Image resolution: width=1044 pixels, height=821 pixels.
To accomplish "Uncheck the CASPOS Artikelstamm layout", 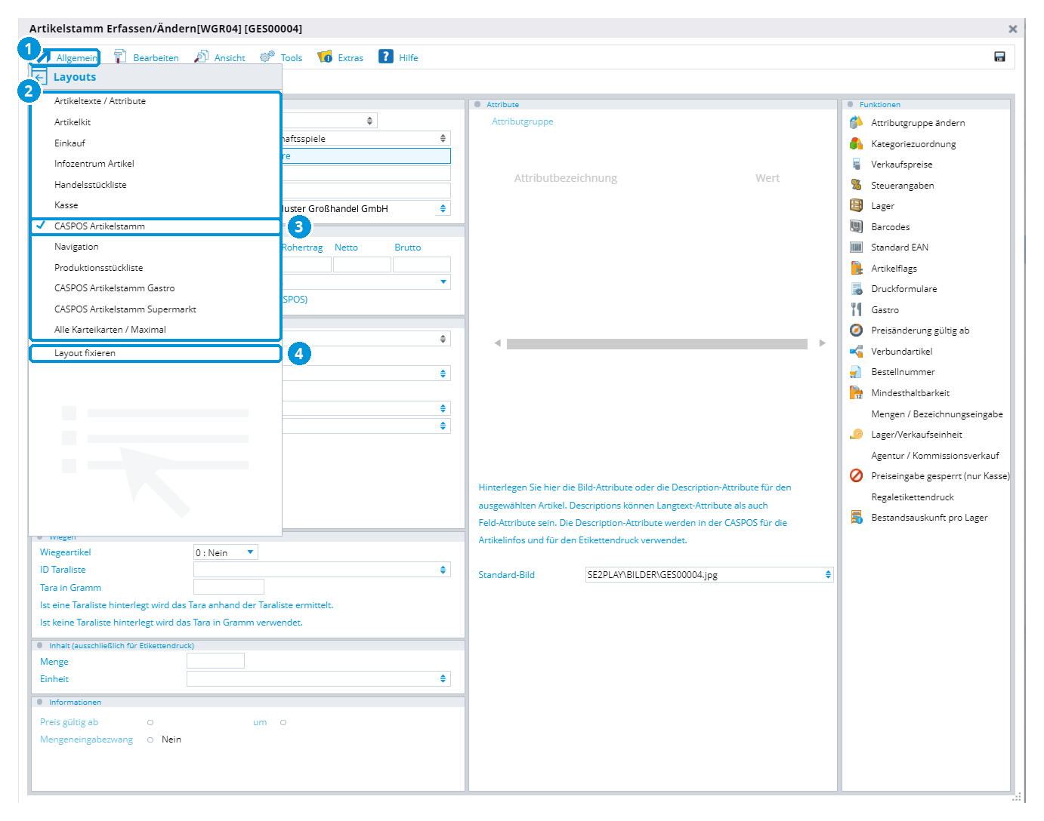I will tap(155, 226).
